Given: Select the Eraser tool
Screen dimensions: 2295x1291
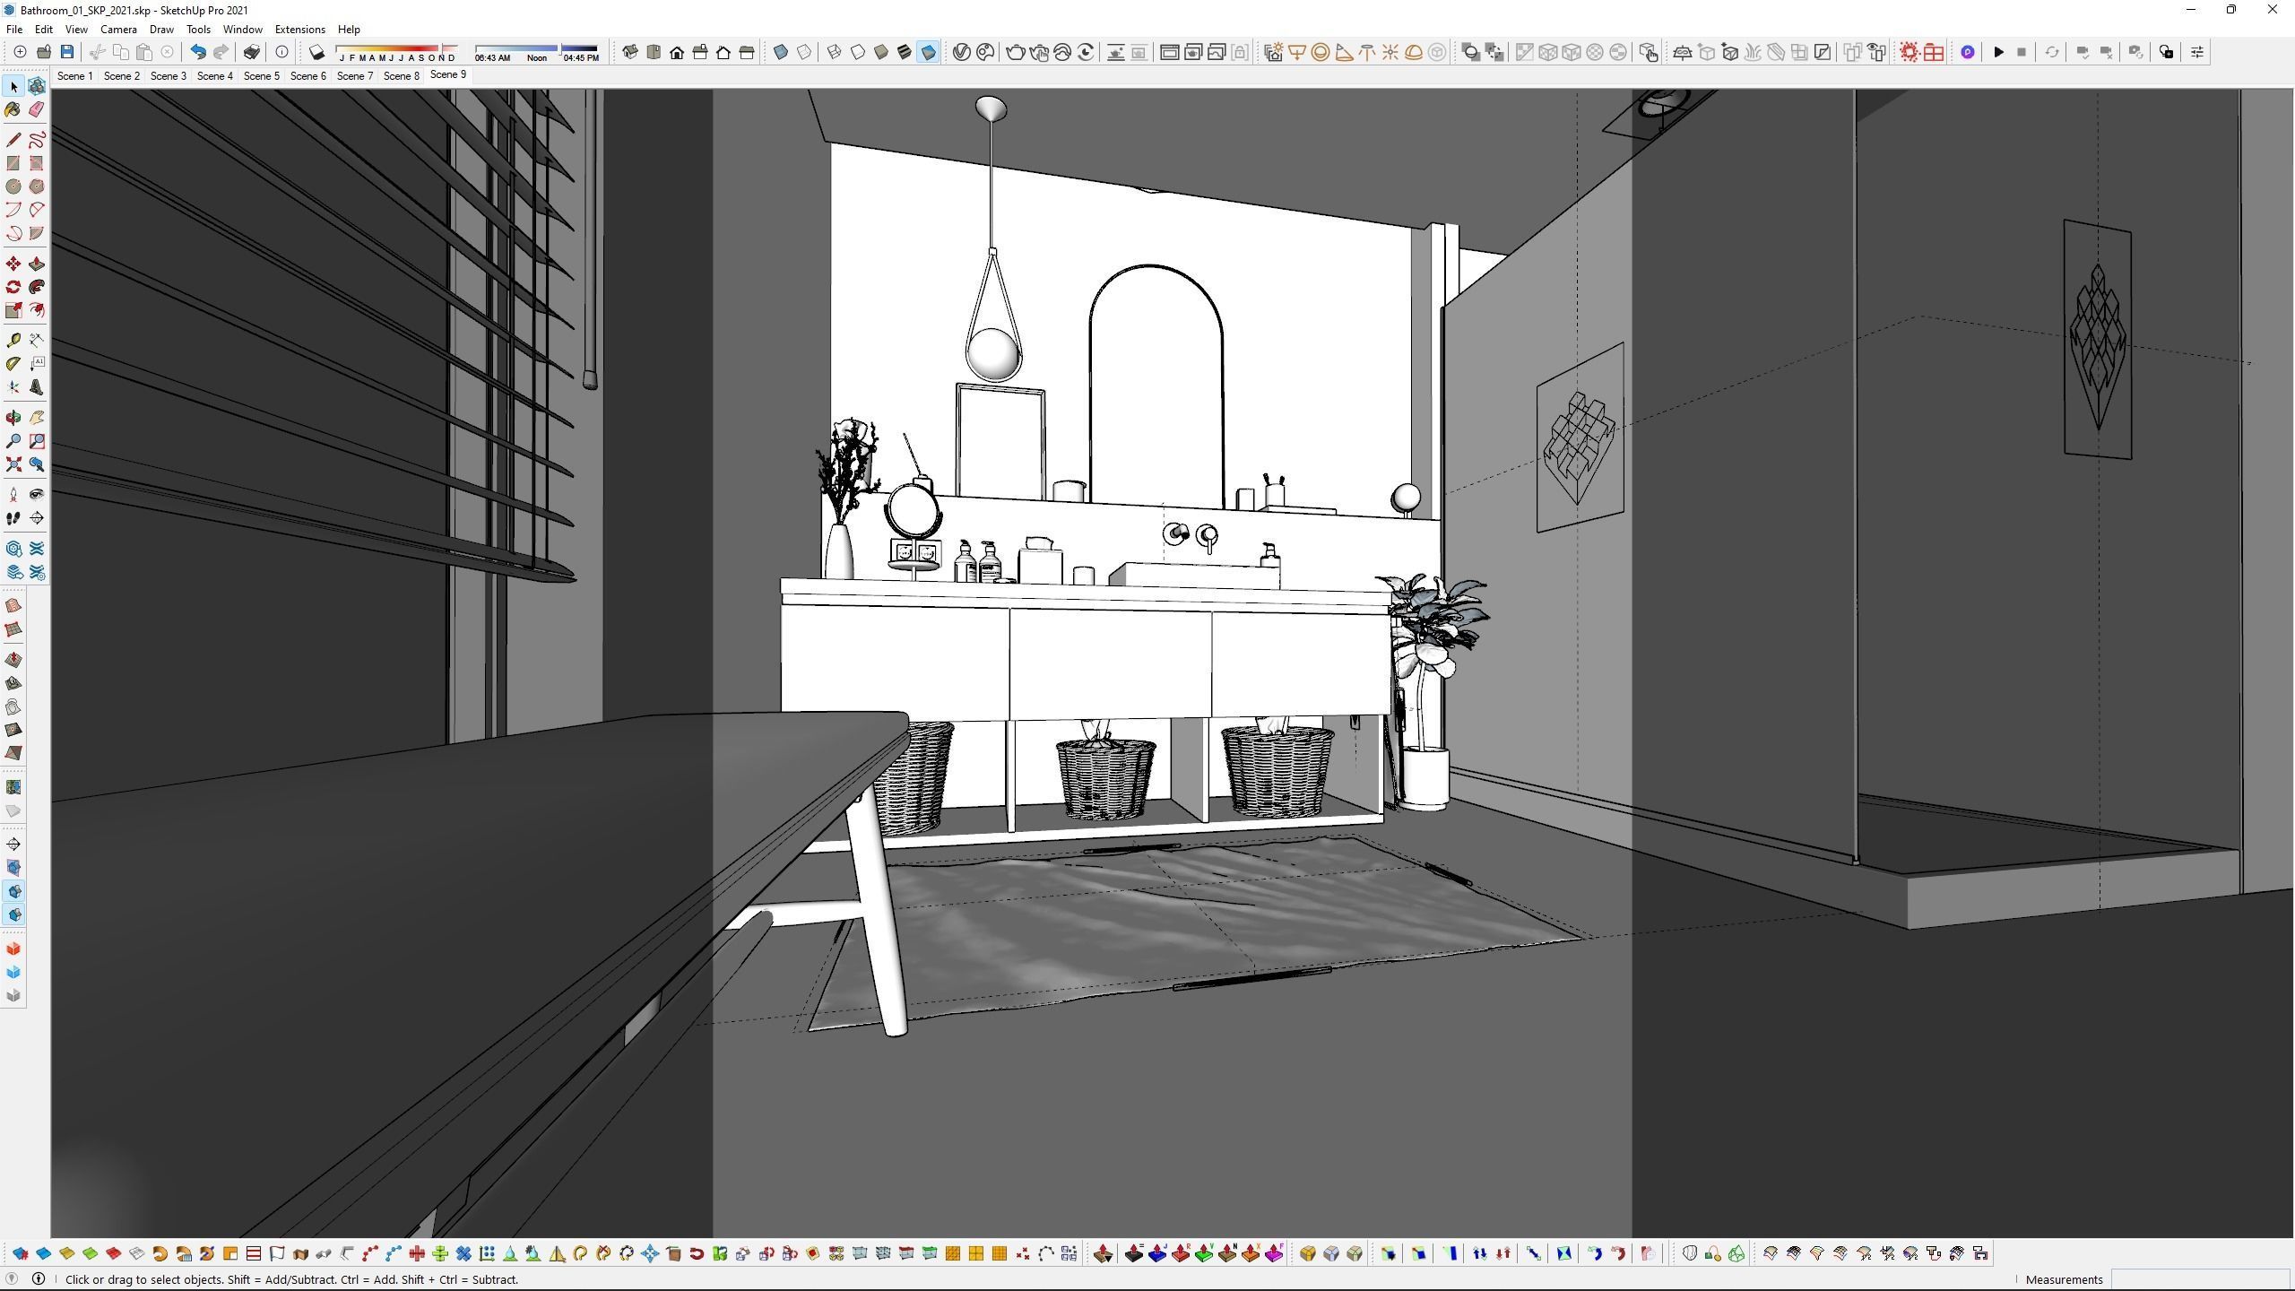Looking at the screenshot, I should click(x=37, y=109).
